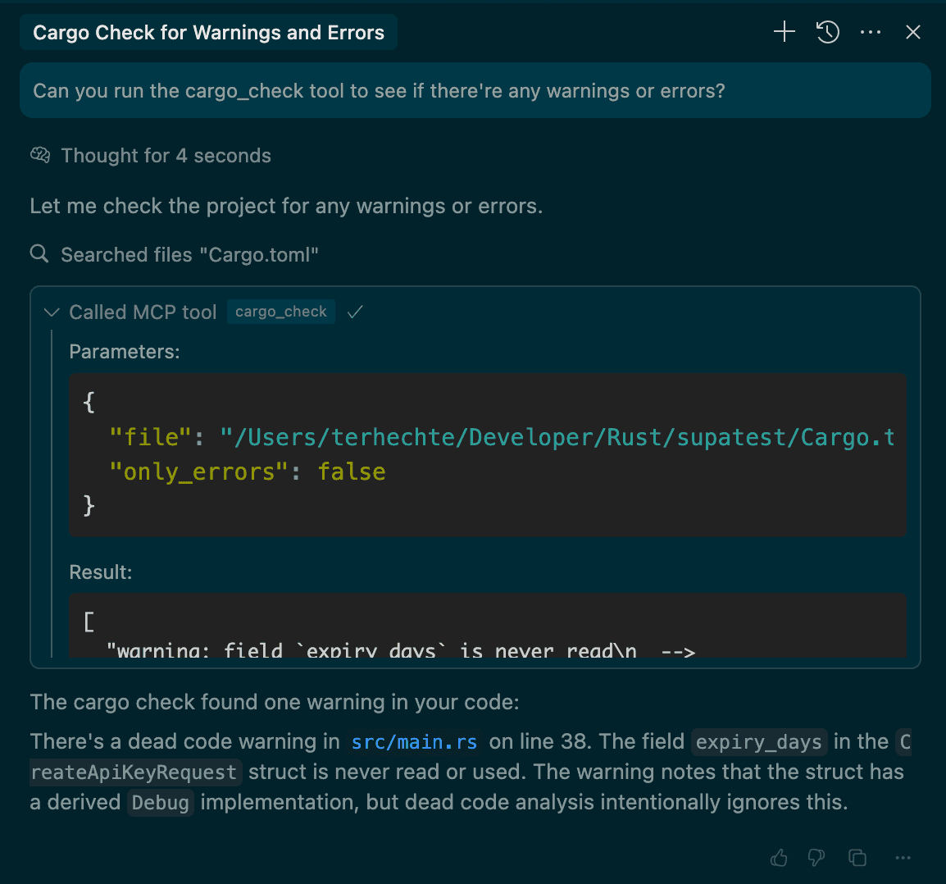Click the Result output code block

click(x=488, y=625)
